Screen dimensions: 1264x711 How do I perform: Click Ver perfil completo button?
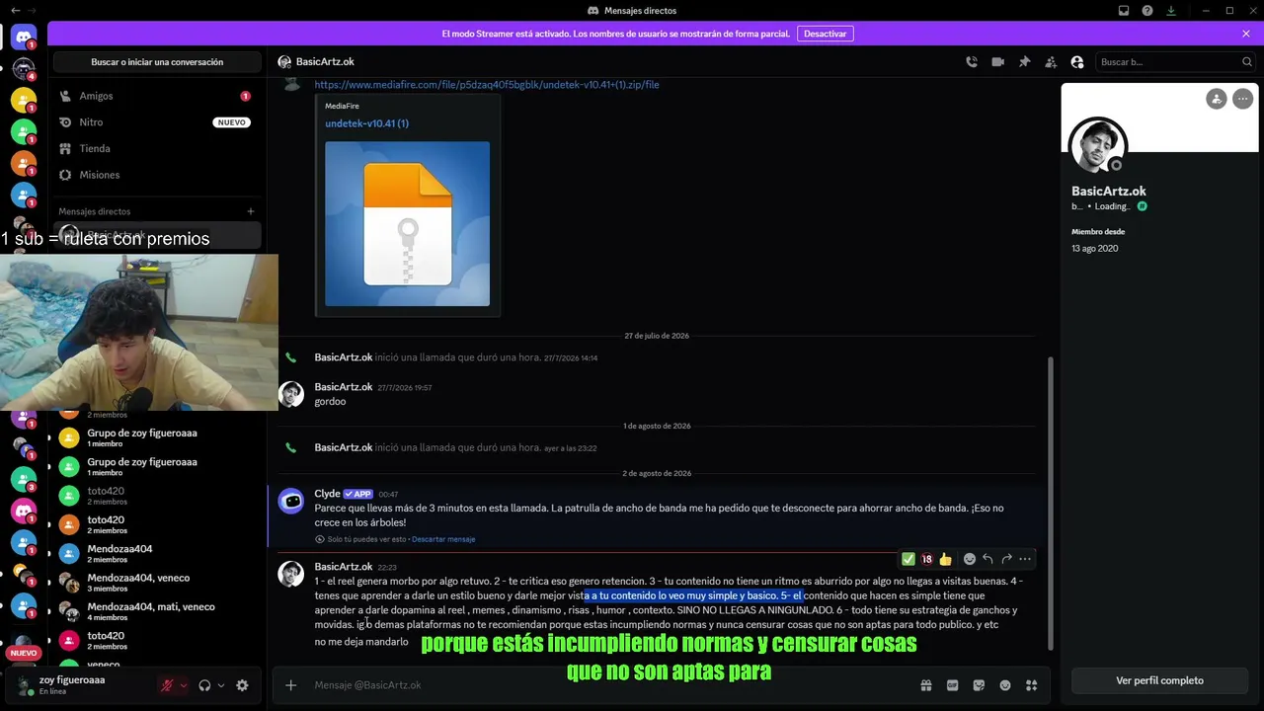coord(1159,680)
